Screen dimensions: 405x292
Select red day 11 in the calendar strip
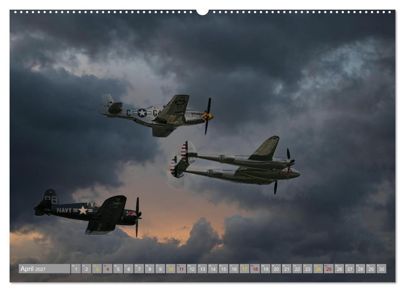click(x=181, y=269)
